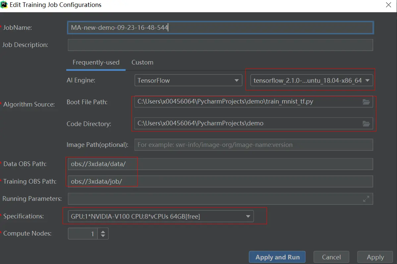Decrease Compute Nodes with down arrow

pyautogui.click(x=103, y=236)
